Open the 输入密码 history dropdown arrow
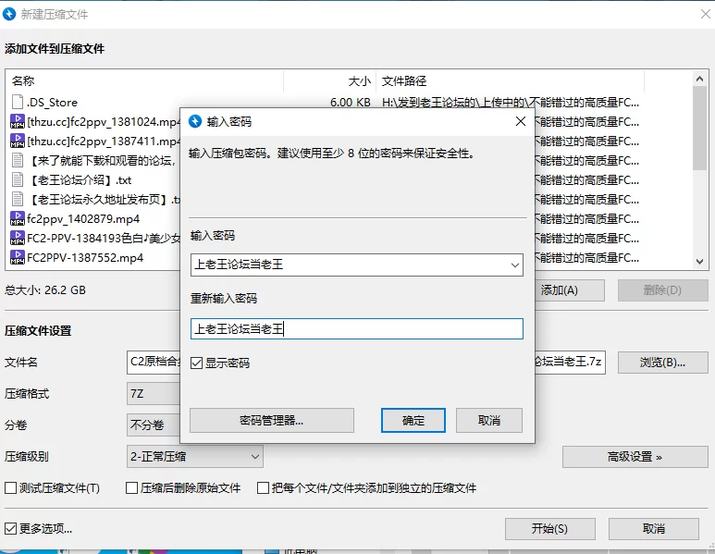The width and height of the screenshot is (715, 554). (515, 265)
